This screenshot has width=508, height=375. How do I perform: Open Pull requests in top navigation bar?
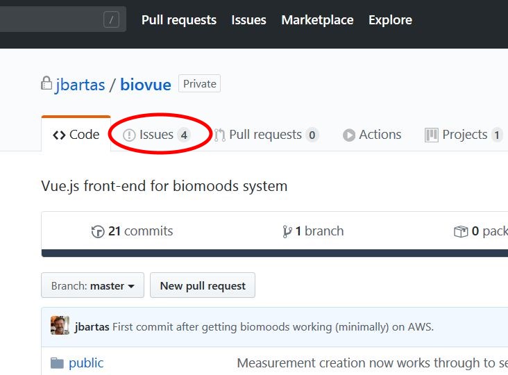click(179, 20)
